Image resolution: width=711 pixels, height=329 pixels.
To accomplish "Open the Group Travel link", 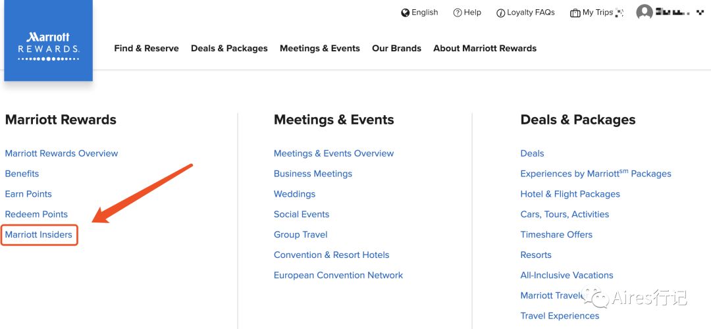I will point(301,235).
